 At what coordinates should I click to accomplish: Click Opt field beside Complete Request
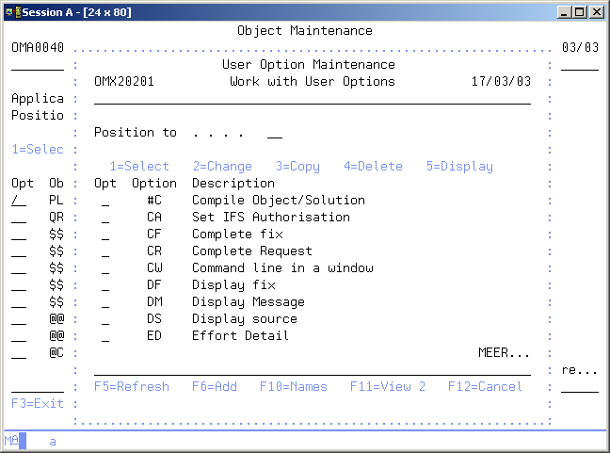click(x=105, y=251)
